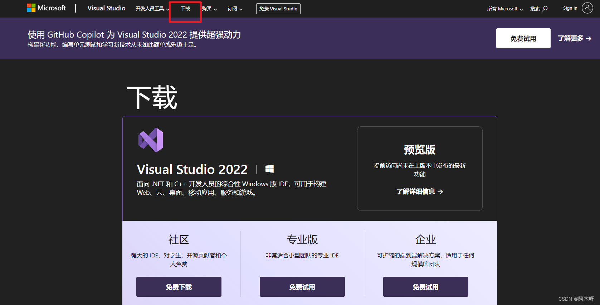Click 免费试用 for 专业版 edition
Viewport: 600px width, 305px height.
tap(302, 287)
